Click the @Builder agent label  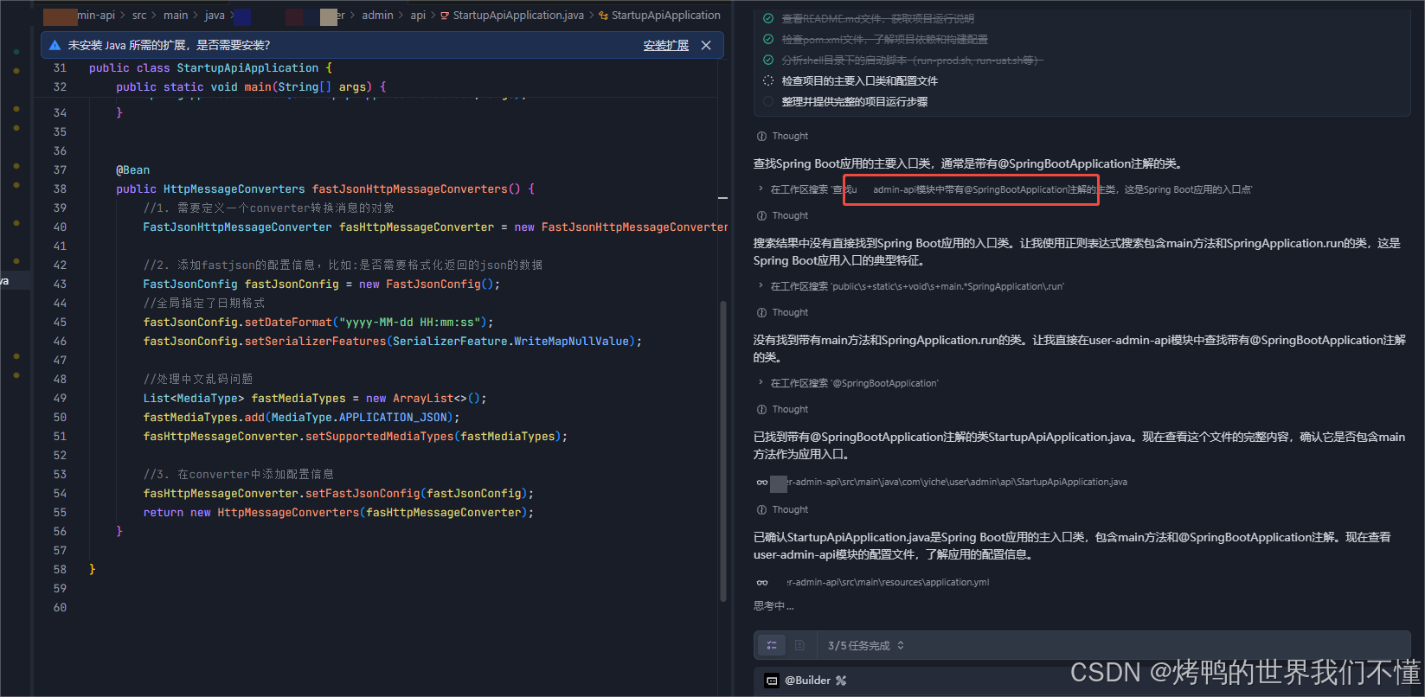[x=807, y=681]
